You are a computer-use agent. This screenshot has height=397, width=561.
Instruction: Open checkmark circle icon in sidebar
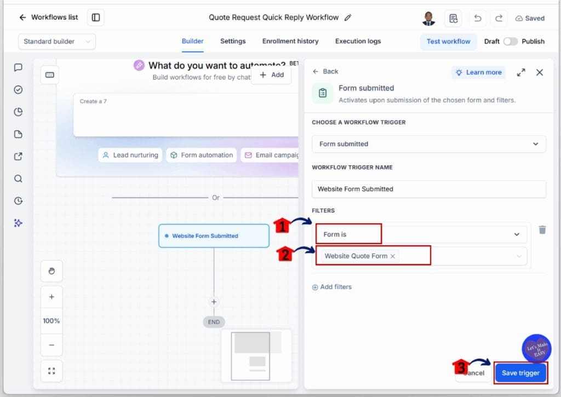[x=18, y=90]
